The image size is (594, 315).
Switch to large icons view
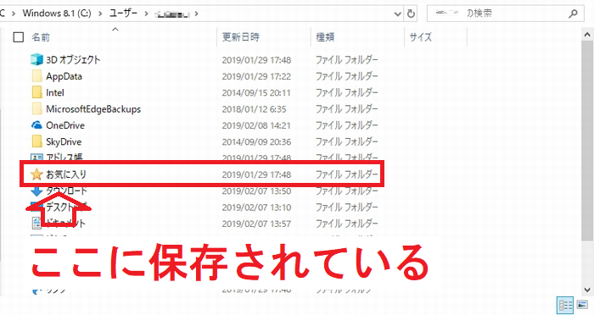[582, 305]
